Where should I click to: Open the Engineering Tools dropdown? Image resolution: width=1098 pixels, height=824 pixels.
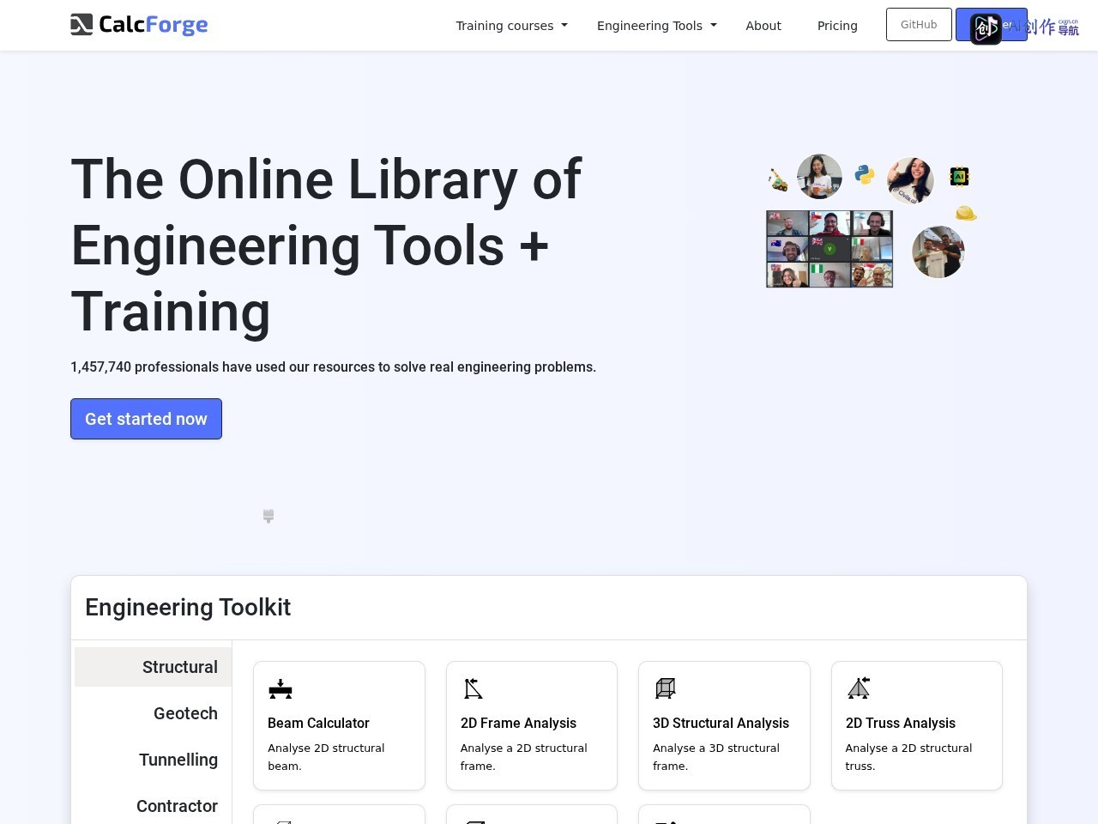[656, 26]
